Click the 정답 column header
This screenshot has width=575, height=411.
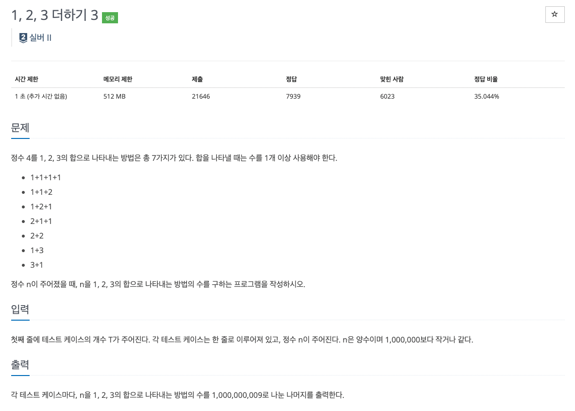pos(291,79)
